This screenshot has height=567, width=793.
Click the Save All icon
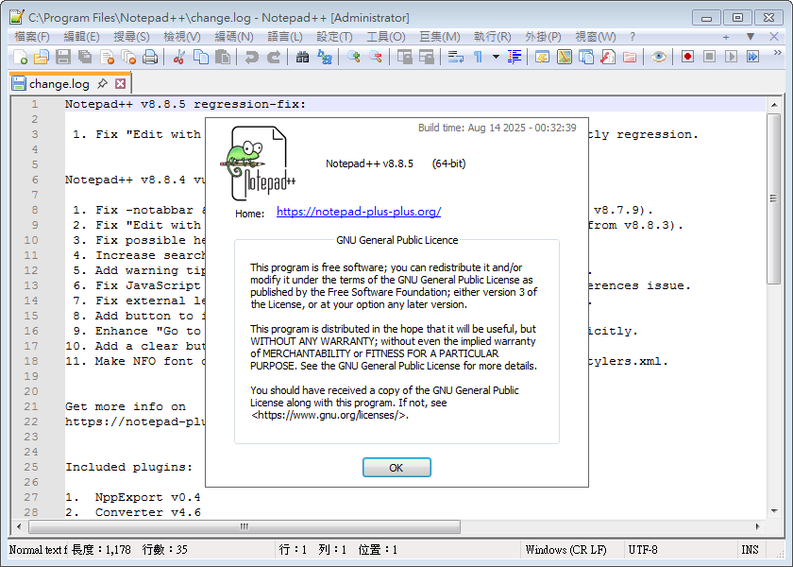[85, 57]
